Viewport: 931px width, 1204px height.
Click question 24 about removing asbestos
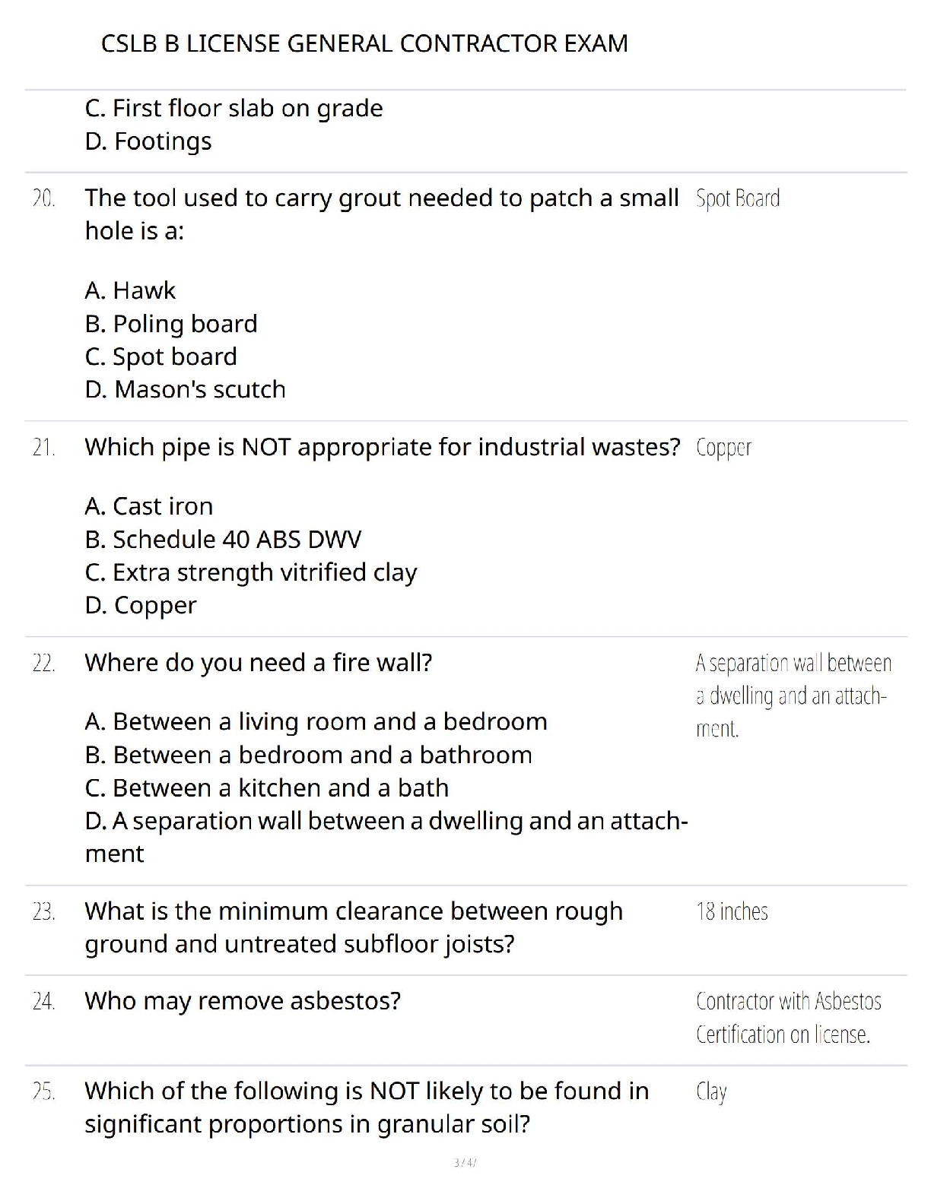[x=243, y=1001]
